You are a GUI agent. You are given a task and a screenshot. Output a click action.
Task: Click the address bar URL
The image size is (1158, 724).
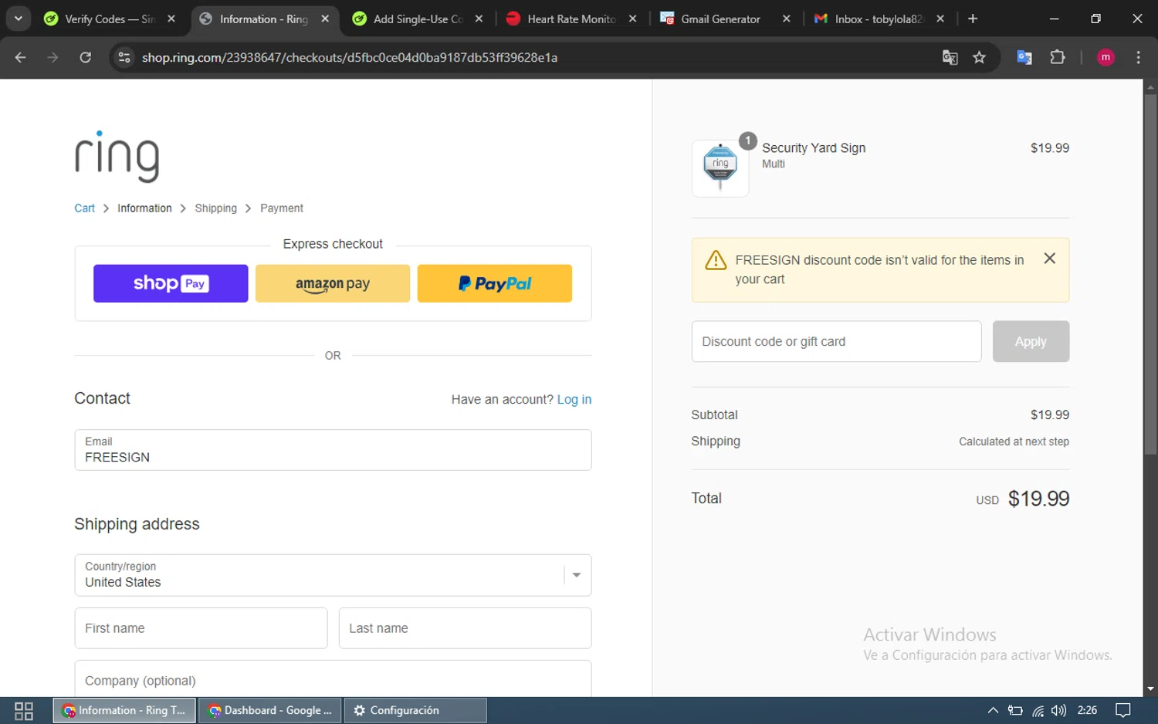350,57
